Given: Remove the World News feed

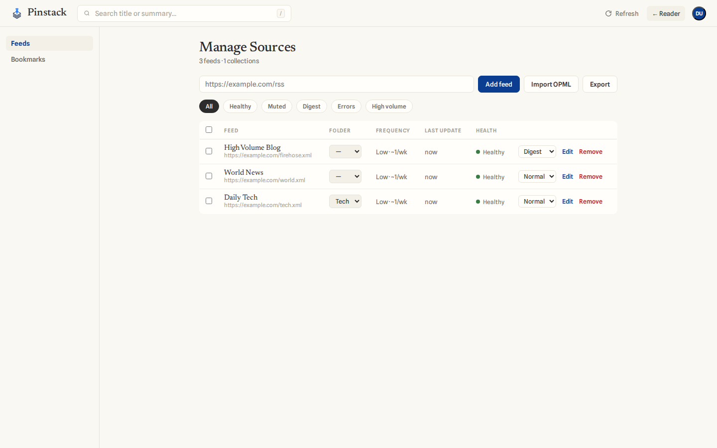Looking at the screenshot, I should [x=591, y=176].
